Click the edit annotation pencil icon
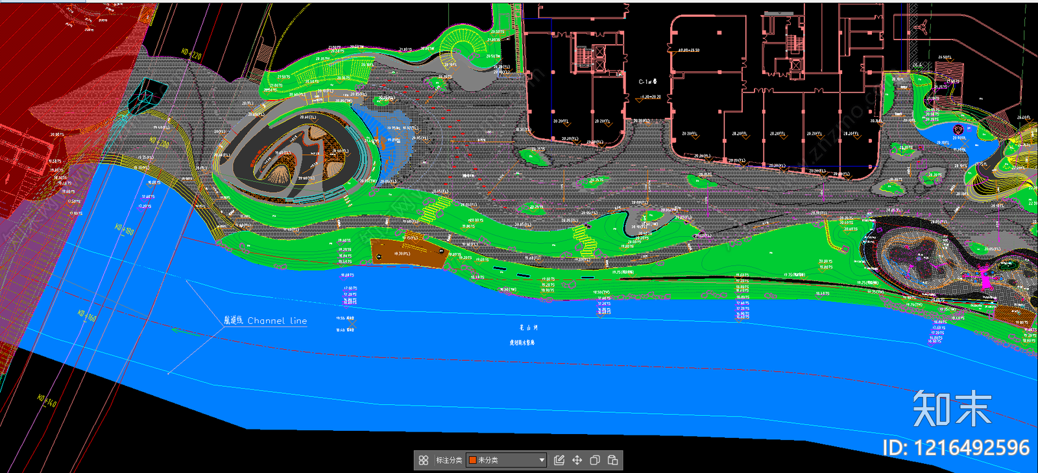Image resolution: width=1038 pixels, height=473 pixels. (x=559, y=460)
